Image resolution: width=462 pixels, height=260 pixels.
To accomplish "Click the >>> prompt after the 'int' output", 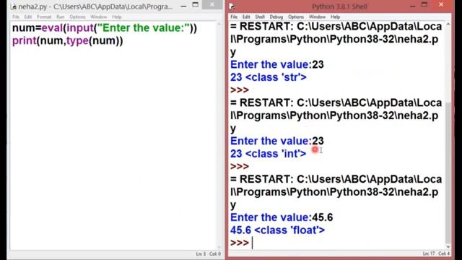I will (240, 166).
